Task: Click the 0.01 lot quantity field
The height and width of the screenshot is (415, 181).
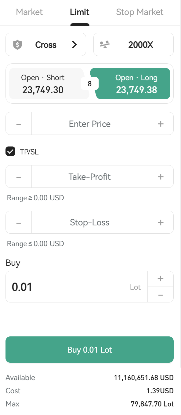Action: 77,287
